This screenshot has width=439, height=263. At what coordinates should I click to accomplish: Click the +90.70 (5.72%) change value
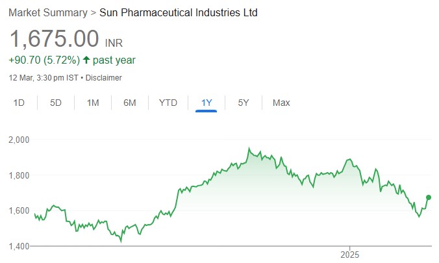pyautogui.click(x=44, y=60)
